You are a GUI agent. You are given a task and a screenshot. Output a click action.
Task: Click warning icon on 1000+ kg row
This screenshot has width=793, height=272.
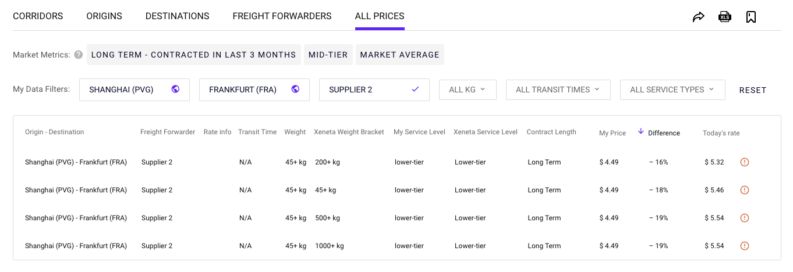pos(745,246)
